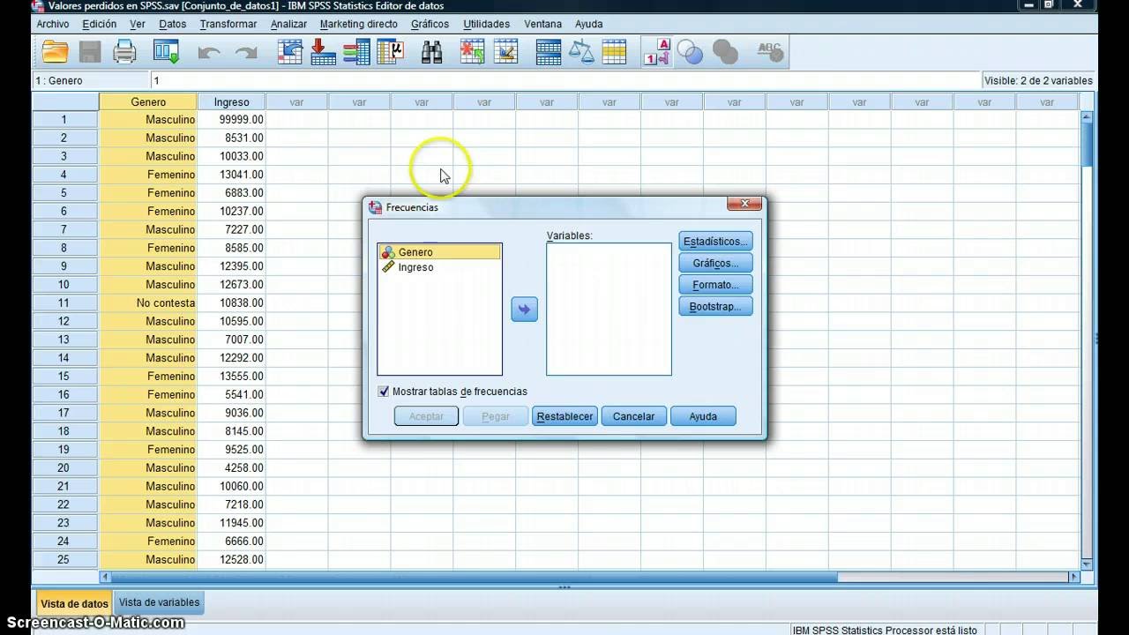Click the Weight cases scale icon
Screen dimensions: 1129x635
[x=581, y=52]
